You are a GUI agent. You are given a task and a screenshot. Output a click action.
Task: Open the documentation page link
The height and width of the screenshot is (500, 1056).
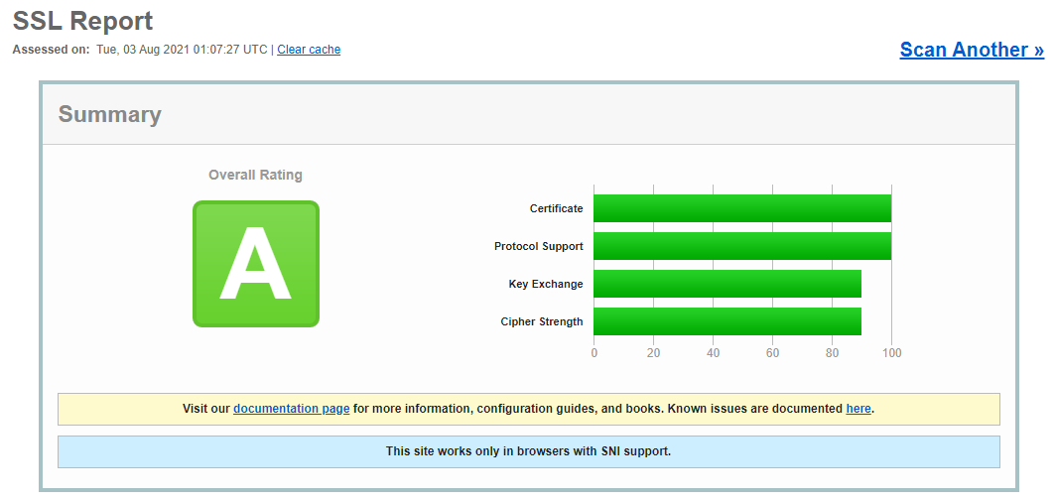[291, 409]
